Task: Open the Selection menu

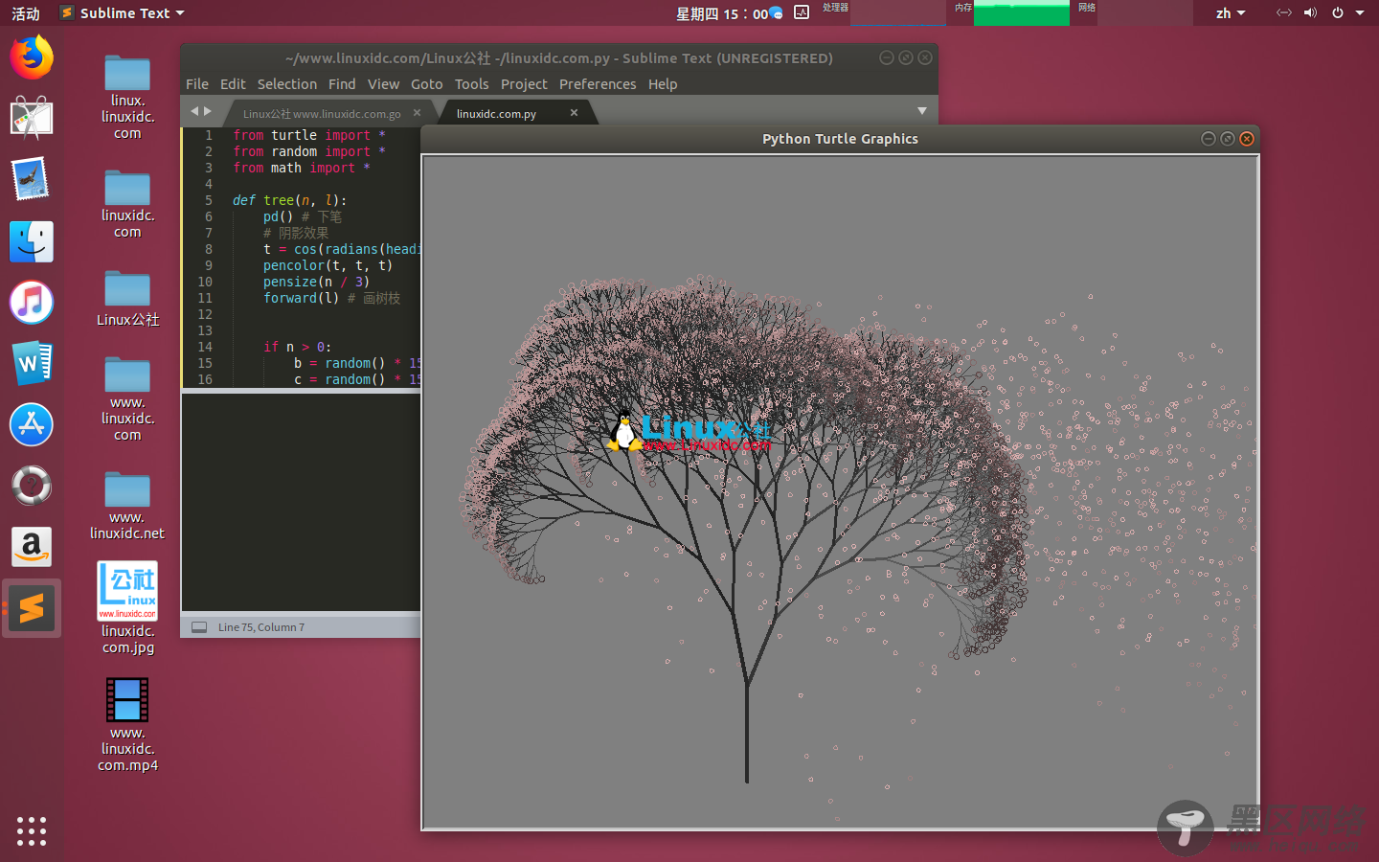Action: tap(287, 84)
